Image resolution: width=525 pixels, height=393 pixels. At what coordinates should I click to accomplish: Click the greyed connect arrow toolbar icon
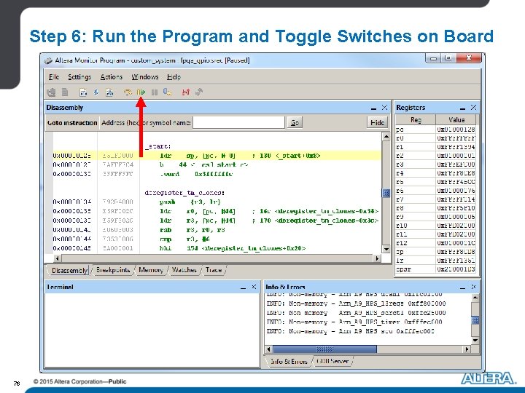click(x=199, y=92)
